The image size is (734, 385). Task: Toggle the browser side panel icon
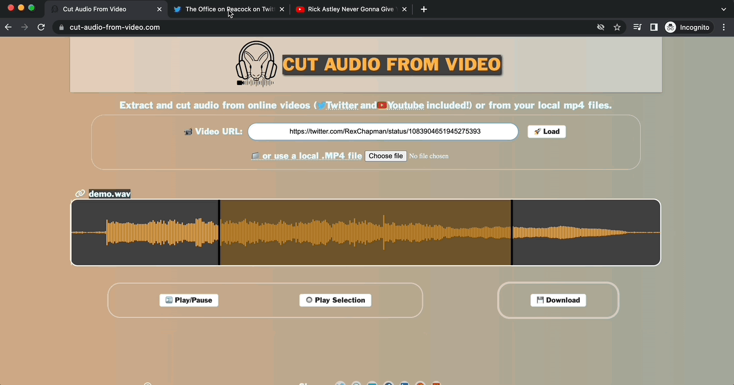pos(654,27)
